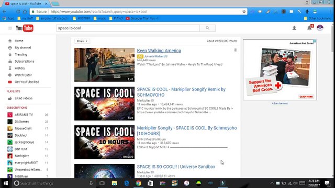Open the MYSTUFF bookmarks folder

[82, 18]
